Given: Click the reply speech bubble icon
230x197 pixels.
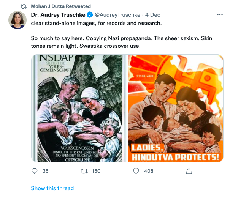Looking at the screenshot, I should point(34,171).
